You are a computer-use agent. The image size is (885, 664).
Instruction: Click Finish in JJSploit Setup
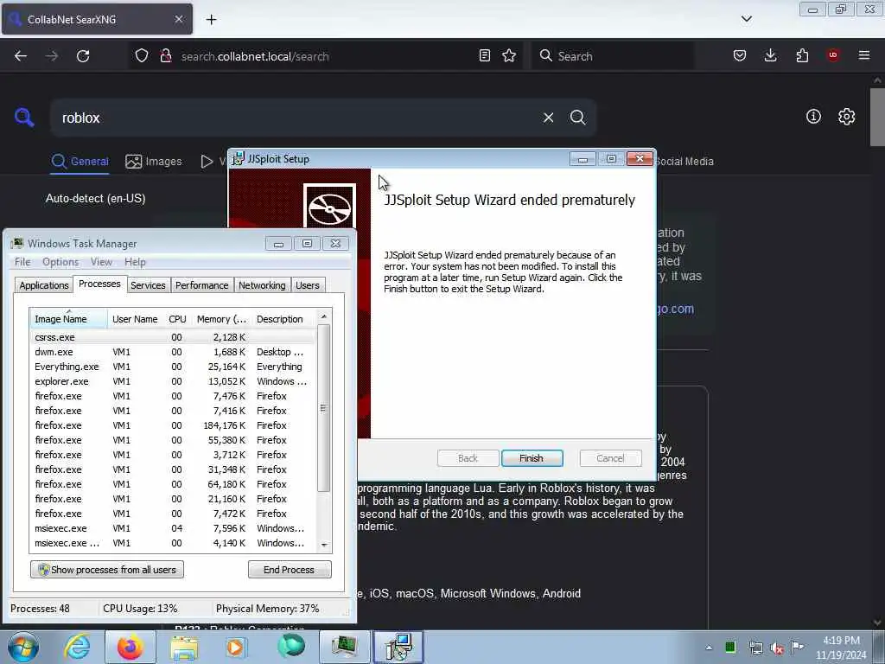pos(532,458)
